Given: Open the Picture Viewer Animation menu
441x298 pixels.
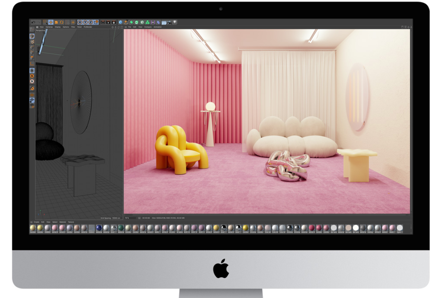Looking at the screenshot, I should (x=158, y=27).
